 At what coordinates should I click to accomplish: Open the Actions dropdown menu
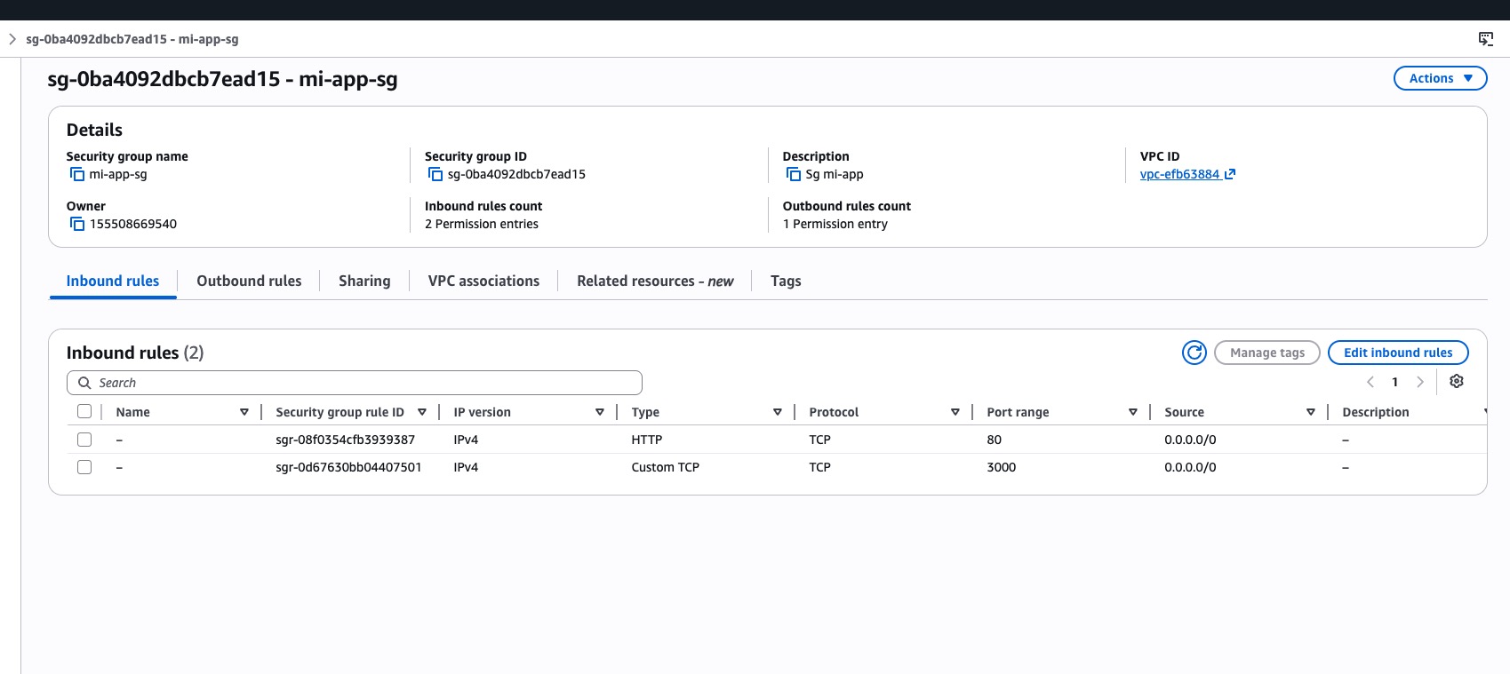(x=1440, y=78)
